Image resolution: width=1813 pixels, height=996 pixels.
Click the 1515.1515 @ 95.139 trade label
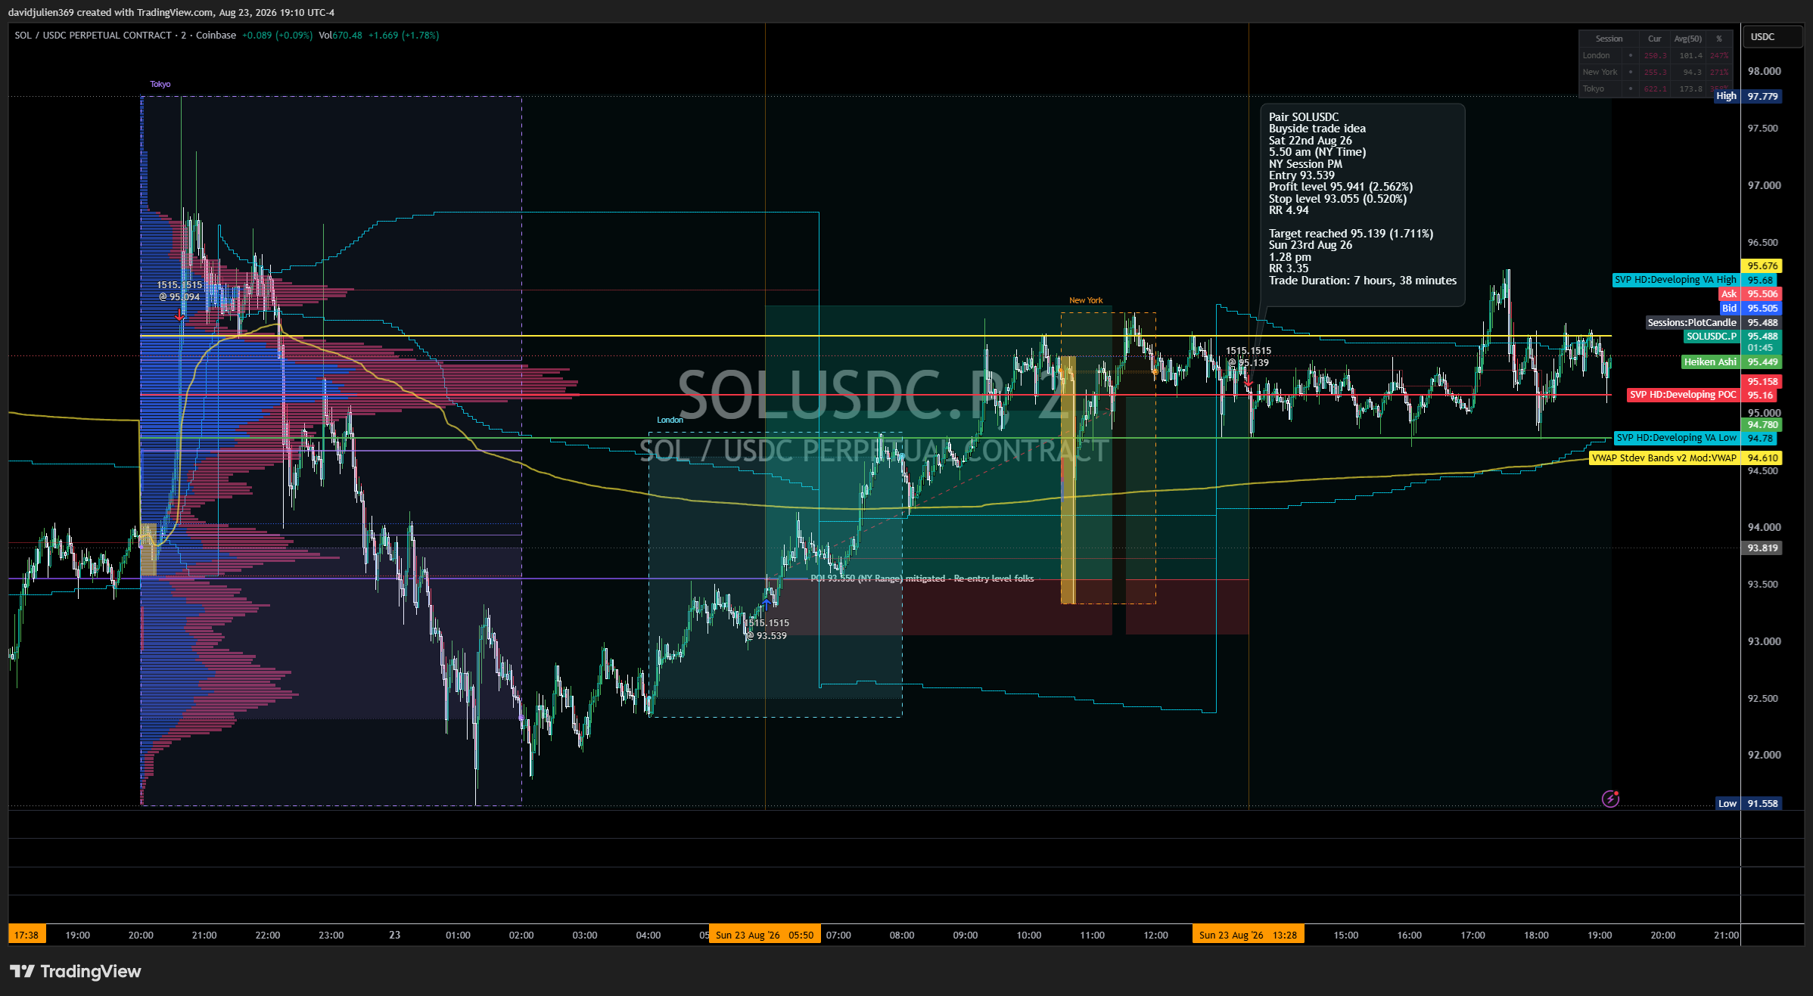pyautogui.click(x=1248, y=357)
